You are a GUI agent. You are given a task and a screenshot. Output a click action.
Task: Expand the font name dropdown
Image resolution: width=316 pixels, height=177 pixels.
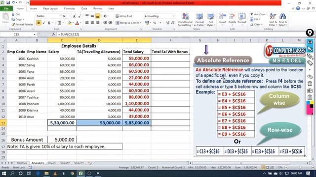[x=60, y=16]
